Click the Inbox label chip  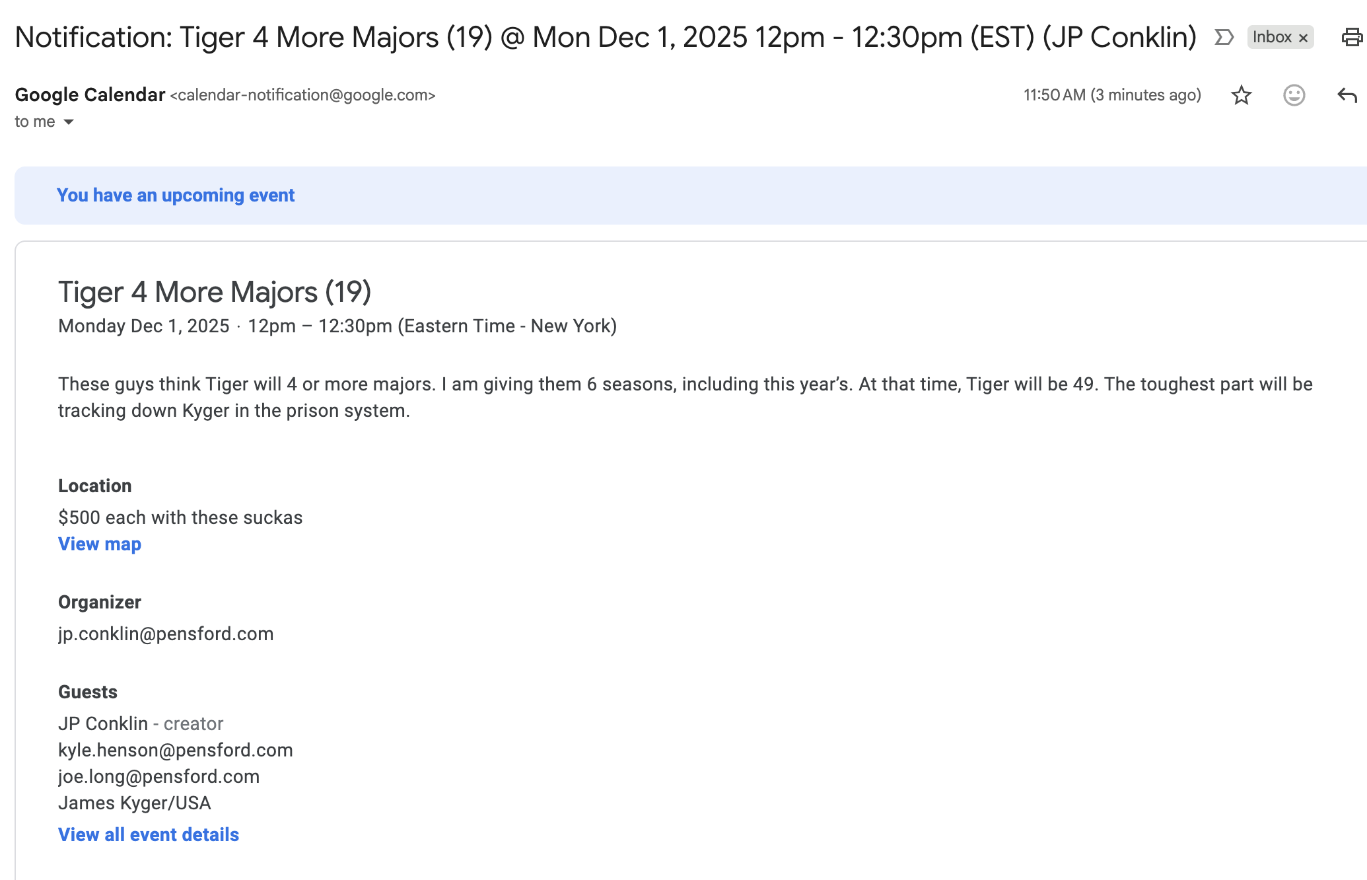click(1271, 37)
